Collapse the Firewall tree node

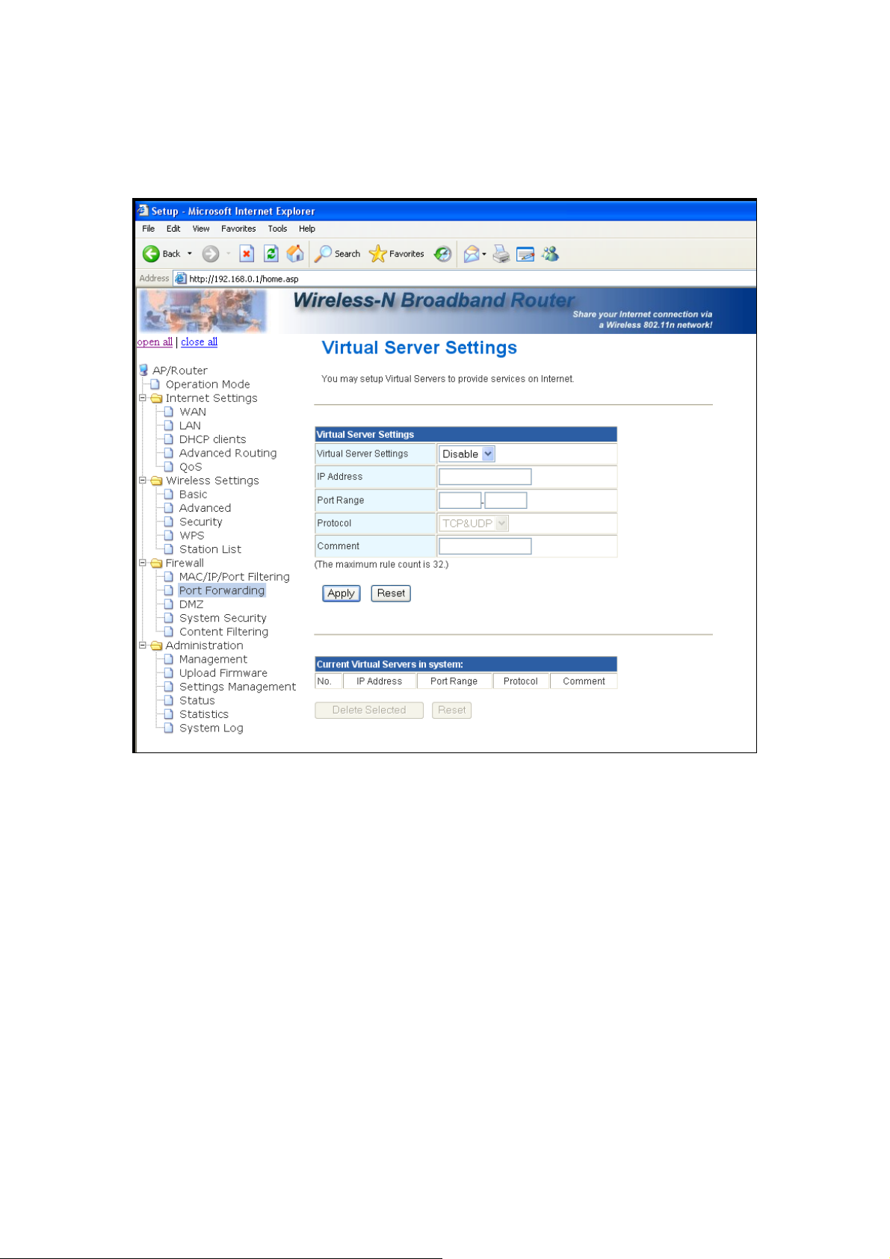(x=143, y=563)
